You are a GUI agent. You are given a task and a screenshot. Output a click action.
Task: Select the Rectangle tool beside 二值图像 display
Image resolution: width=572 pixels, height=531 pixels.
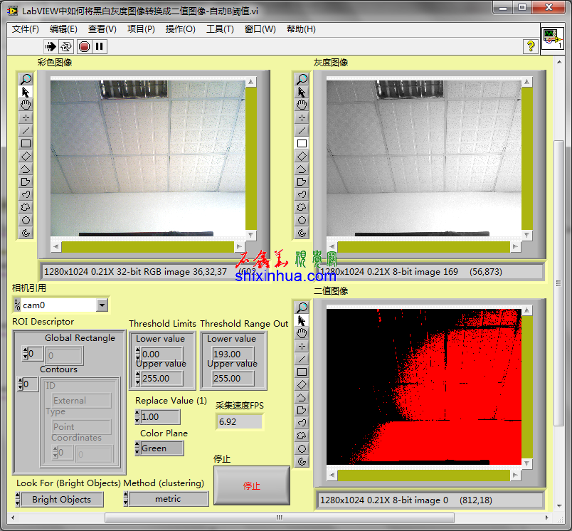302,372
